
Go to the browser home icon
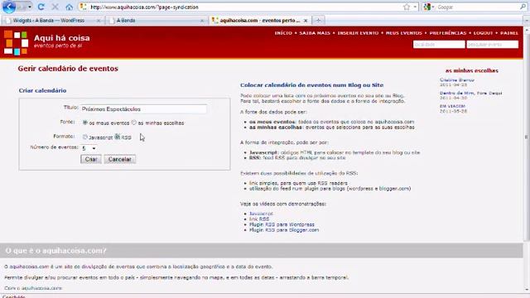(x=70, y=7)
